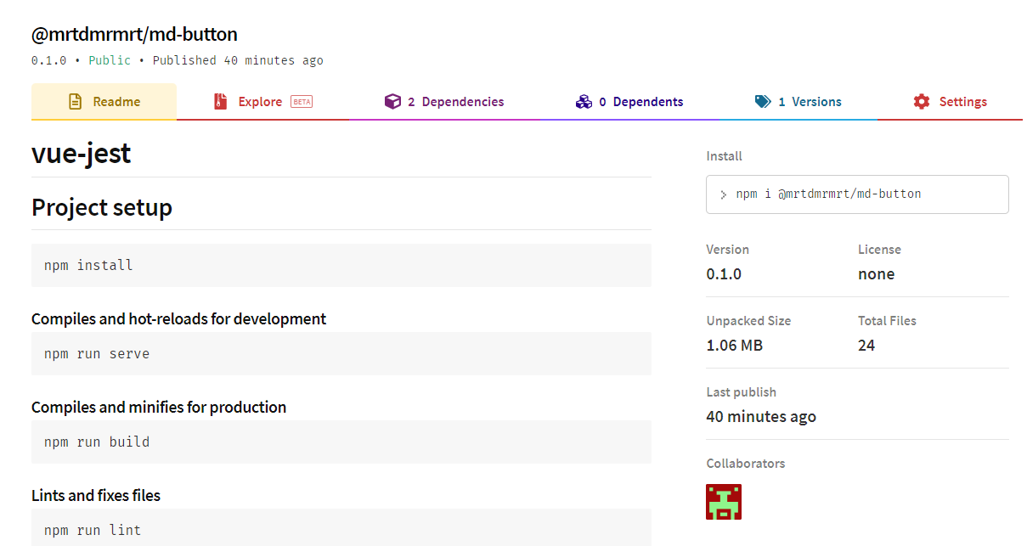Click the red Explore cube icon

221,101
